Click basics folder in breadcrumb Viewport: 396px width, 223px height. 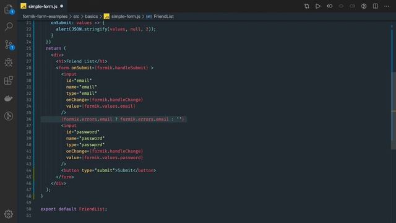(x=91, y=17)
